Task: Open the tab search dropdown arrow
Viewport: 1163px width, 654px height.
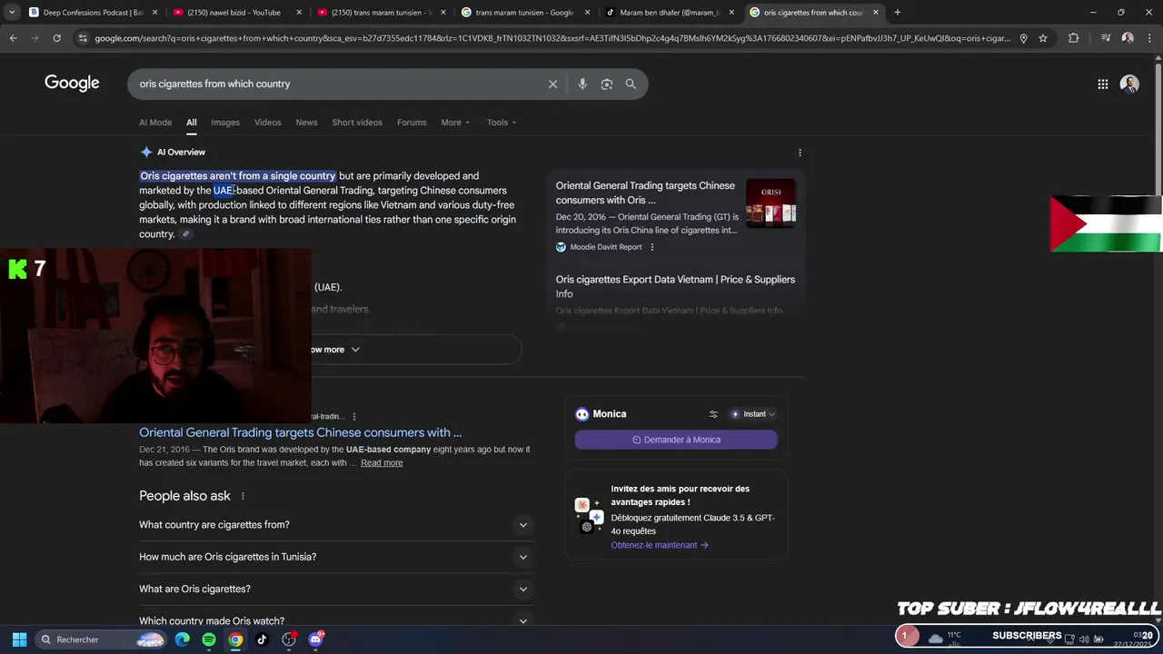Action: 12,12
